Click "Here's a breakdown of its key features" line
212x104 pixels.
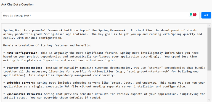click(47, 45)
